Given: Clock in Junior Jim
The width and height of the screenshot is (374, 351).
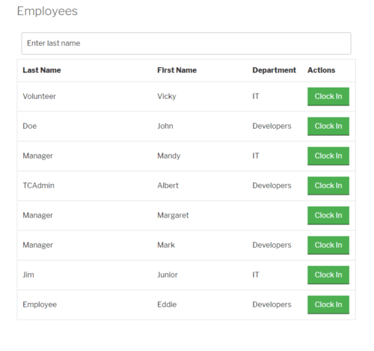Looking at the screenshot, I should click(328, 275).
